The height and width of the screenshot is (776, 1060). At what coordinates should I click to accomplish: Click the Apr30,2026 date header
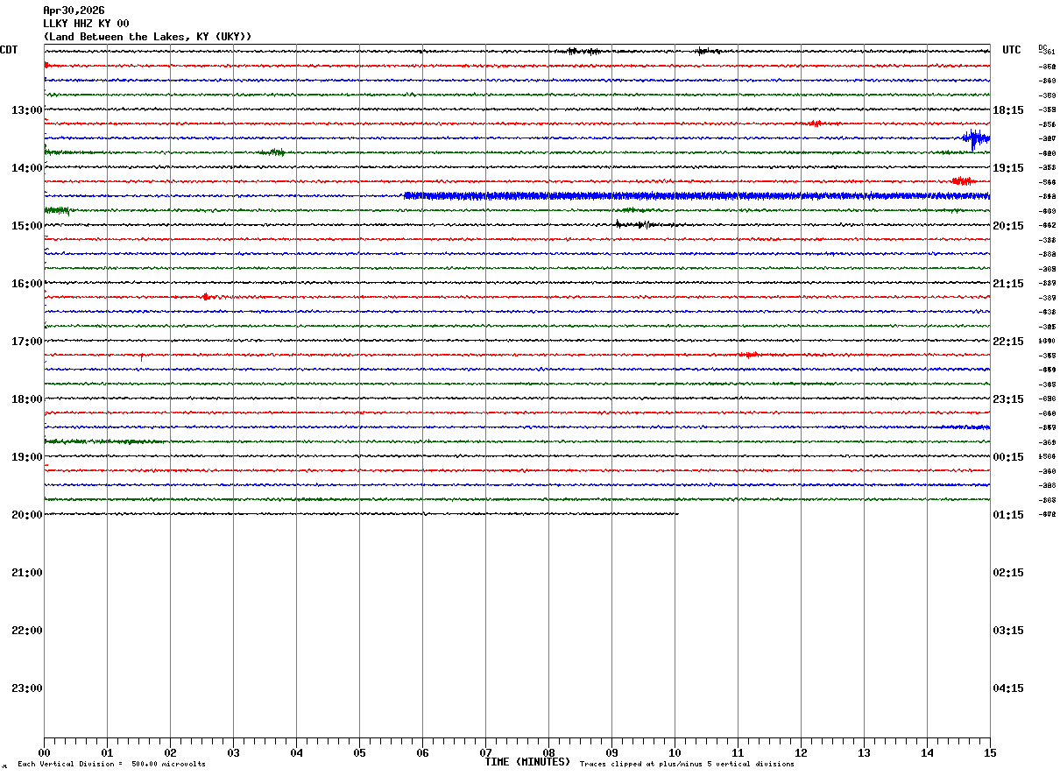[74, 11]
